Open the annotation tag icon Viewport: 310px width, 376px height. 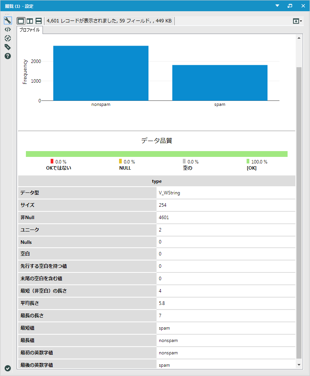(x=7, y=47)
